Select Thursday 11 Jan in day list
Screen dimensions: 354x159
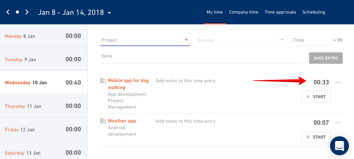coord(44,106)
